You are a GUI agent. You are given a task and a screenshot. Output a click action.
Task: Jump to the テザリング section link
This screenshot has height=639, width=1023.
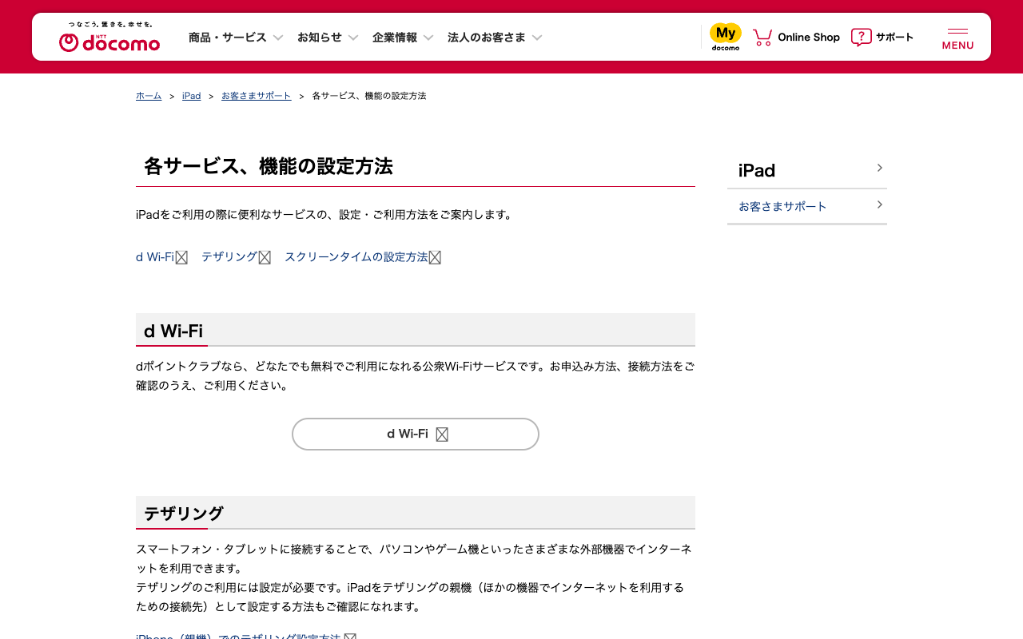[229, 257]
